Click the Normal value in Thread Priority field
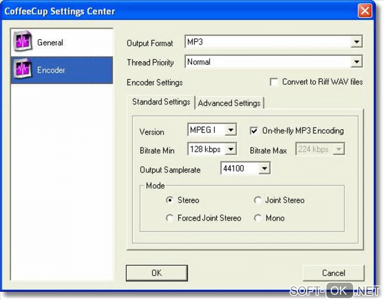 (x=199, y=62)
